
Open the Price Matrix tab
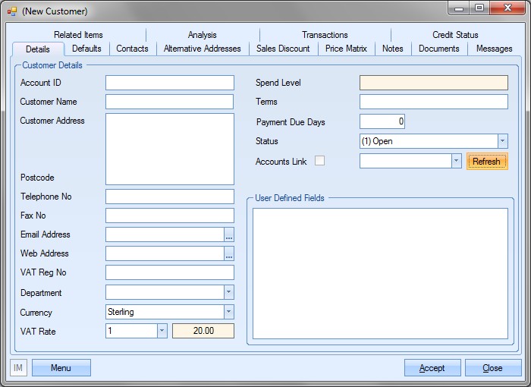point(345,49)
